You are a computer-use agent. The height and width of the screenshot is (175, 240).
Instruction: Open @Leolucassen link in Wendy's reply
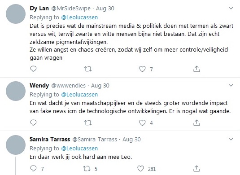coord(79,95)
